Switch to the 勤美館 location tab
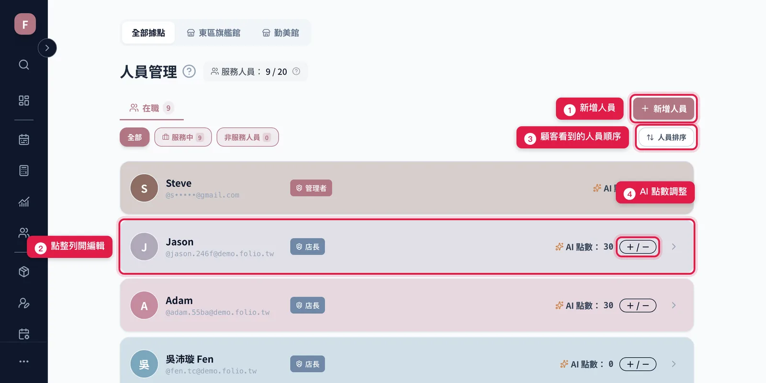This screenshot has height=383, width=766. 281,33
